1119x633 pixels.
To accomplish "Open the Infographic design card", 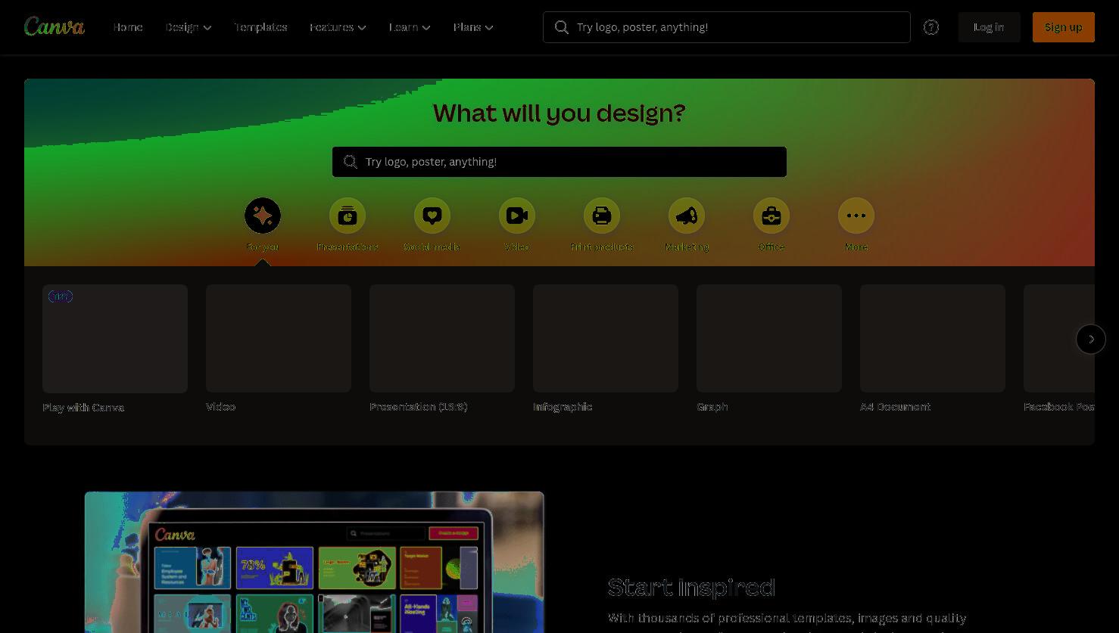I will click(606, 338).
